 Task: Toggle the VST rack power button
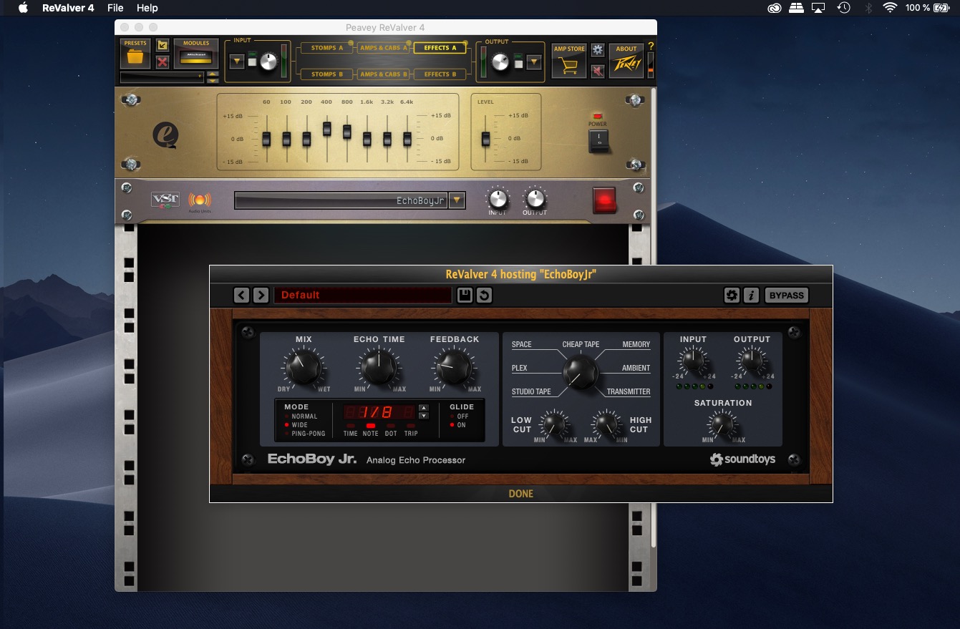coord(605,200)
